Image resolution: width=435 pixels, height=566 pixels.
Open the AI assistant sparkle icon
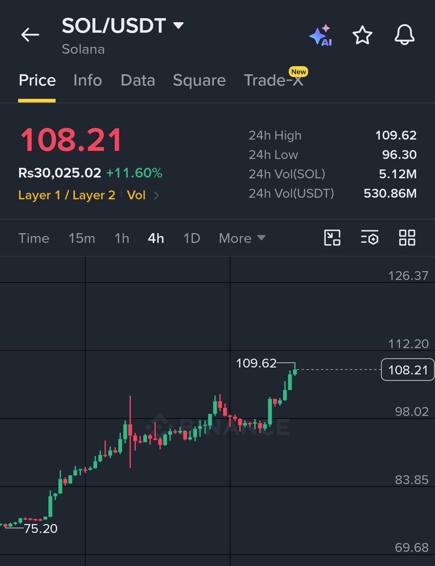pyautogui.click(x=321, y=35)
